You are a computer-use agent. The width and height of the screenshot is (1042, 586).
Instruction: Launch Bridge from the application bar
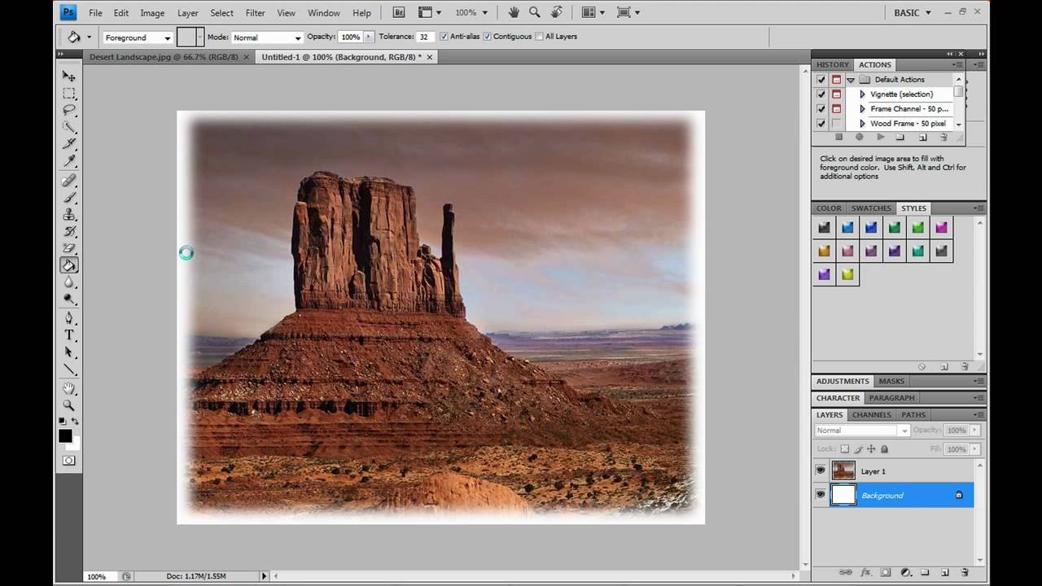[x=399, y=12]
